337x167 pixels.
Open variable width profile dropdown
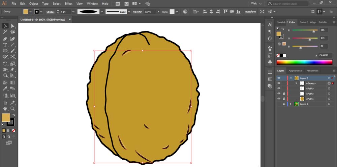coord(102,11)
